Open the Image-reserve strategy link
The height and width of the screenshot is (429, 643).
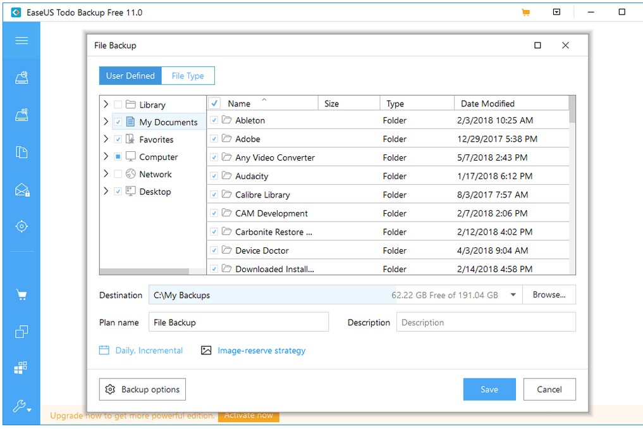pyautogui.click(x=261, y=351)
